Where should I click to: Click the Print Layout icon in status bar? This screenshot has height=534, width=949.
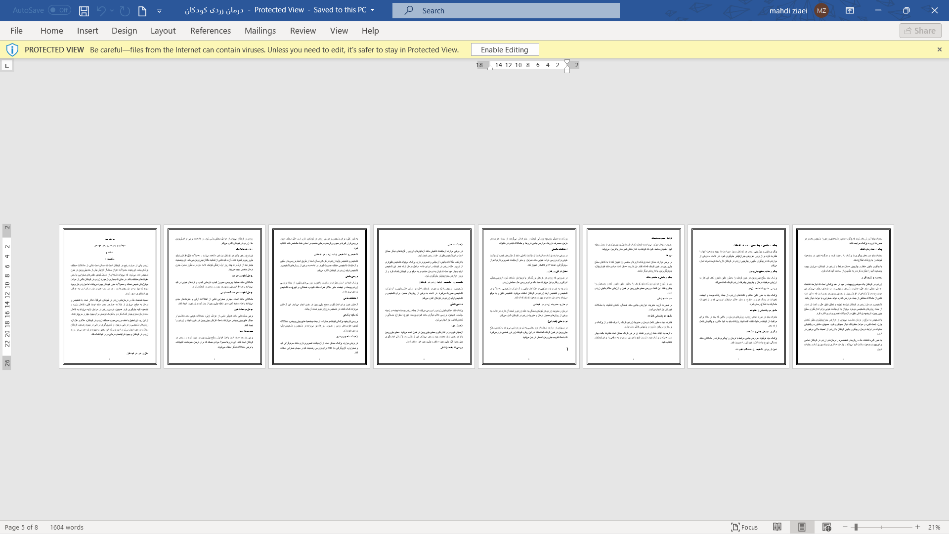click(x=801, y=528)
